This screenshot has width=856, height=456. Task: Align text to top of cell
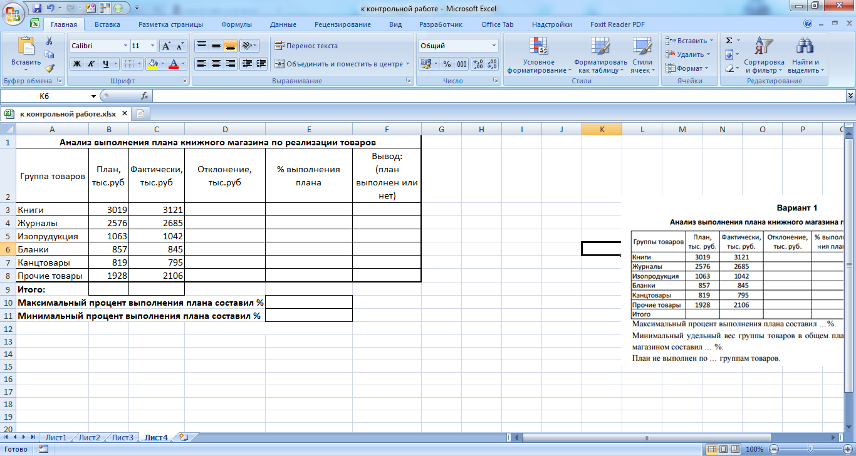201,46
